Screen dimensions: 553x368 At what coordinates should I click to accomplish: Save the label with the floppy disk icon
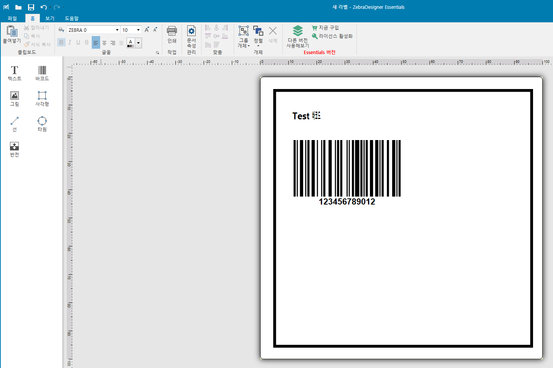coord(31,7)
